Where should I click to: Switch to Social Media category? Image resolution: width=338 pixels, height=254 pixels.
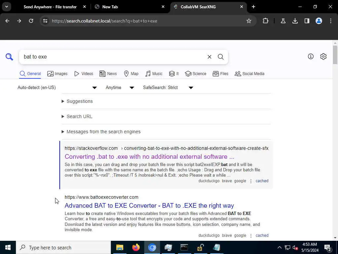tap(250, 74)
